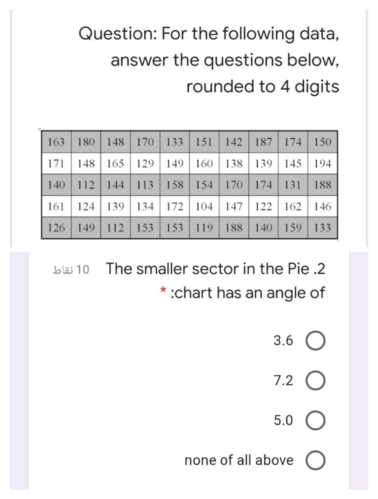Click the red asterisk marking the required question
The image size is (378, 499).
tap(162, 290)
